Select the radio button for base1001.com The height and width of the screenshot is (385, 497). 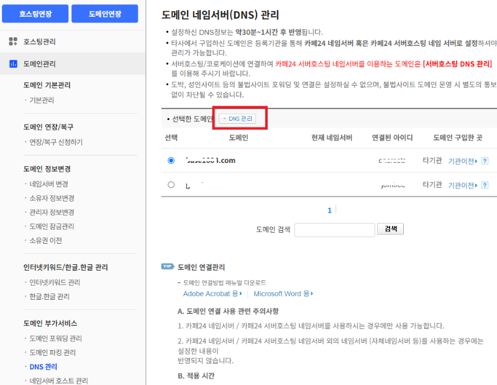point(171,160)
